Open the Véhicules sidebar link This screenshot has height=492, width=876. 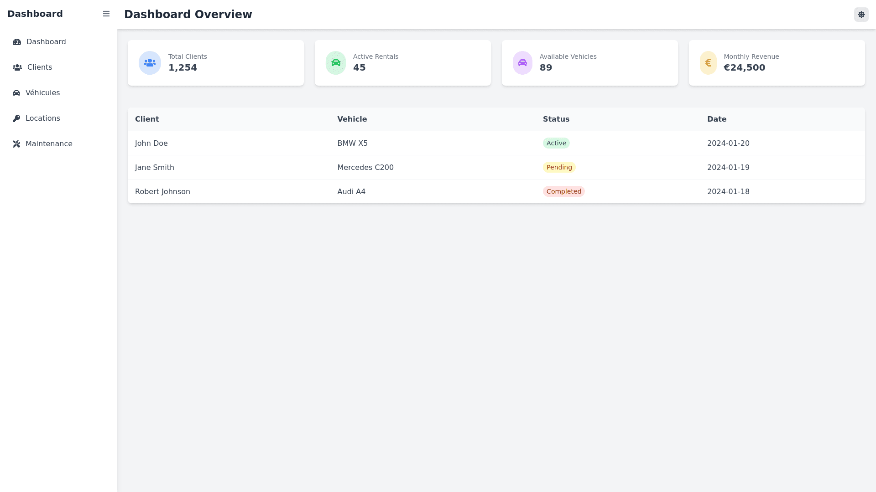coord(42,93)
